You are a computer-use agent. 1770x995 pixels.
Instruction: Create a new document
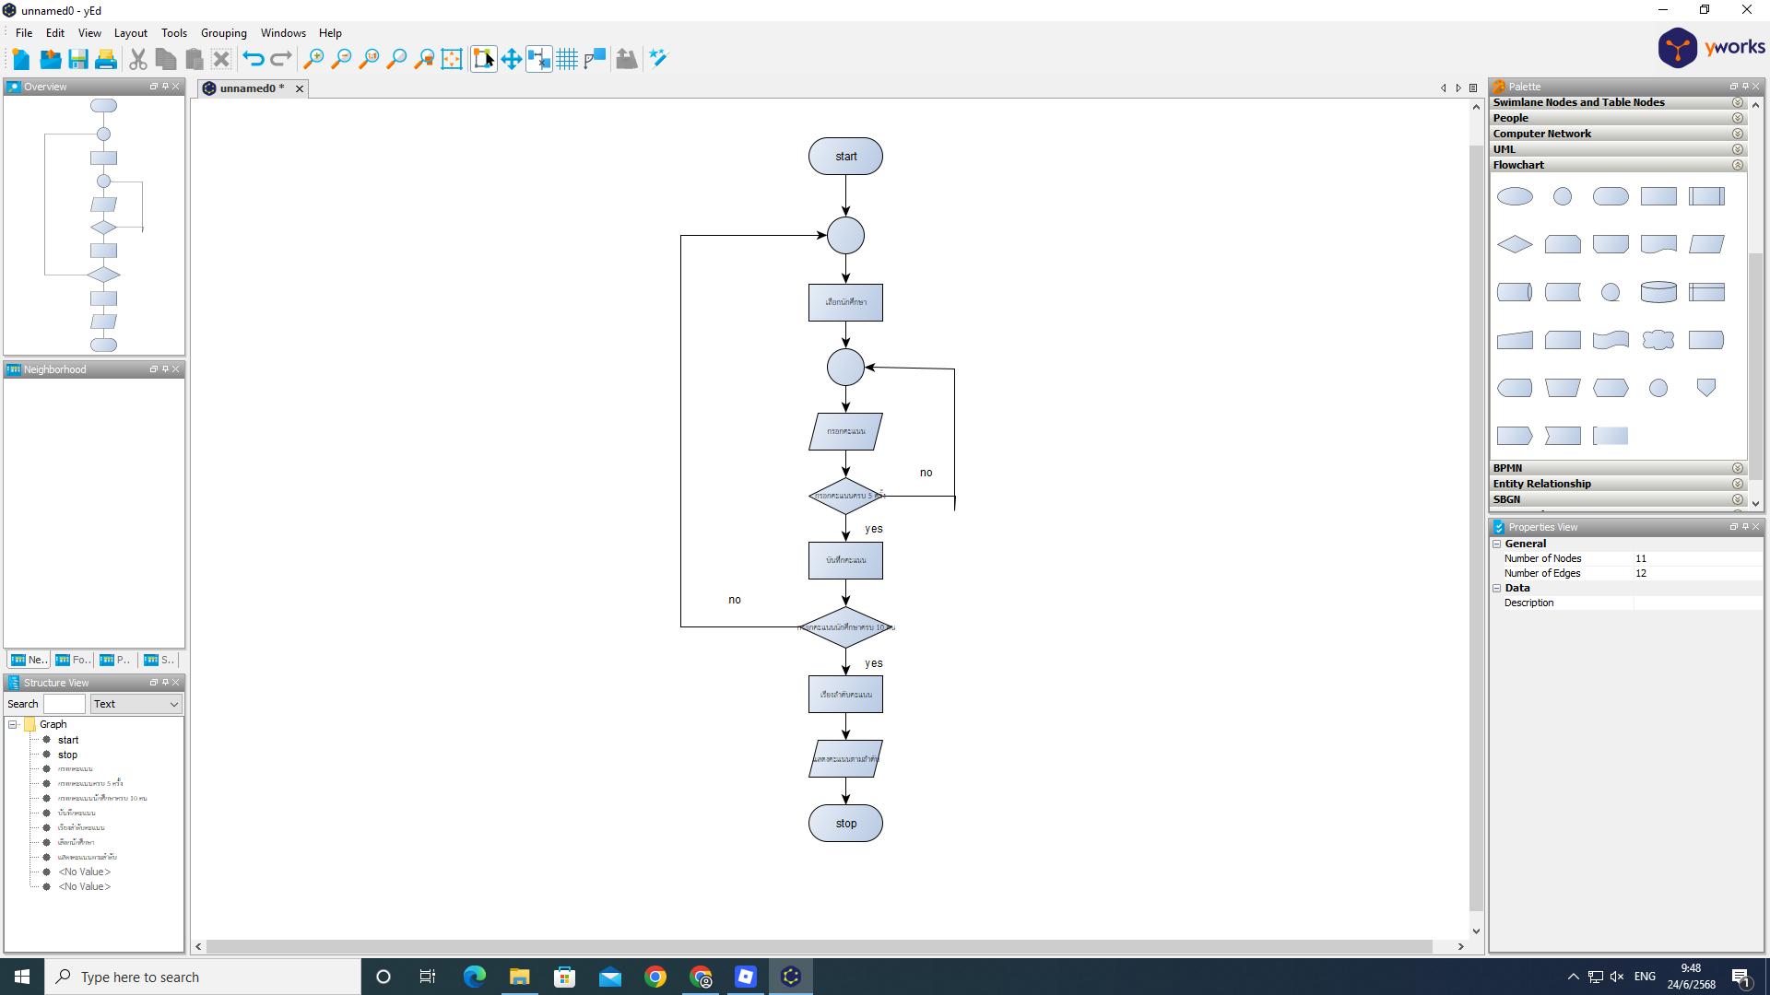21,59
